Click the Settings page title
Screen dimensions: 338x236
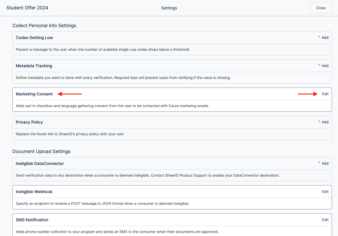click(x=169, y=8)
